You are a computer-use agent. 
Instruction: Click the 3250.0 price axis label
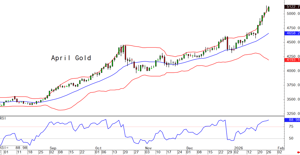[293, 114]
